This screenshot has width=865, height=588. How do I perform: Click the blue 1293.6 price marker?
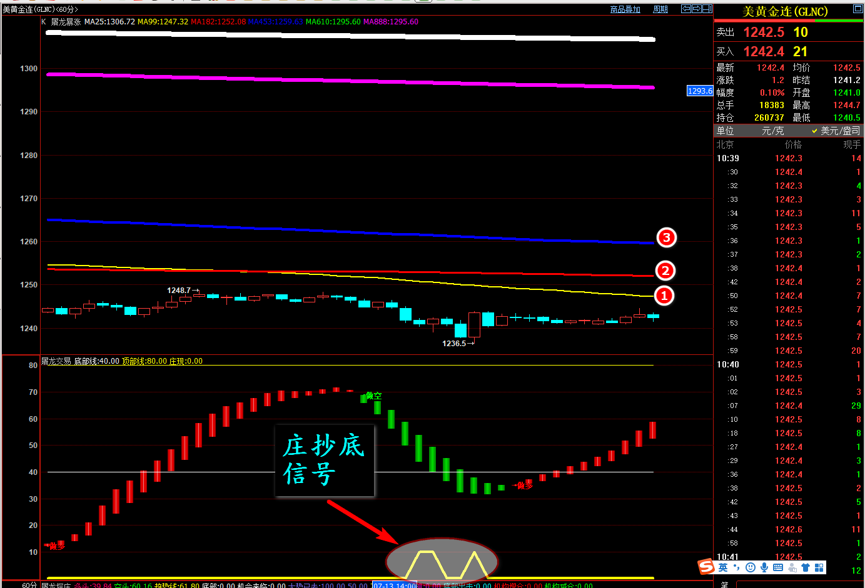point(699,91)
